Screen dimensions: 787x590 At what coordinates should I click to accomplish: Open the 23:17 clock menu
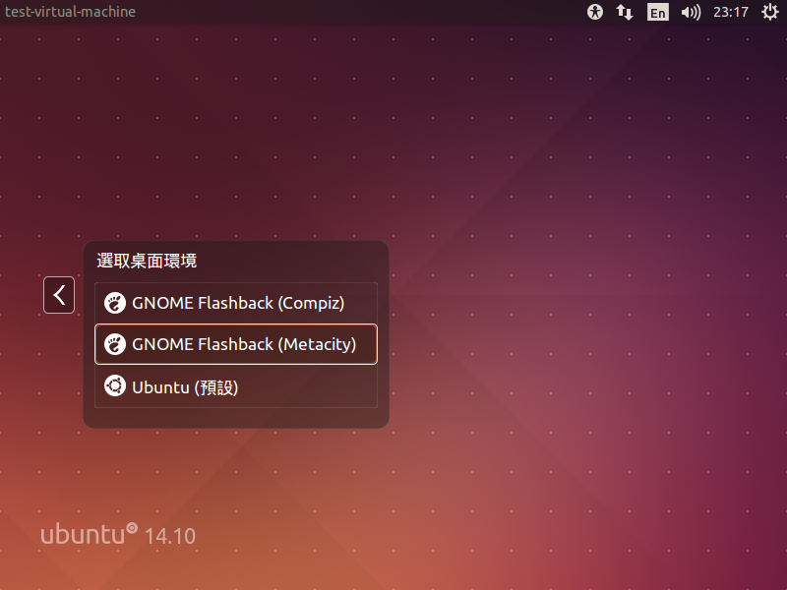point(731,12)
